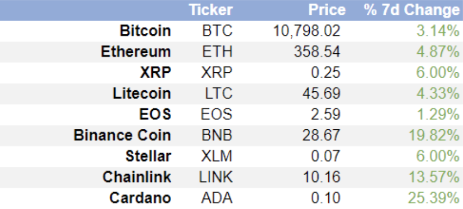This screenshot has width=463, height=209.
Task: Click the Ticker column header
Action: click(x=210, y=10)
